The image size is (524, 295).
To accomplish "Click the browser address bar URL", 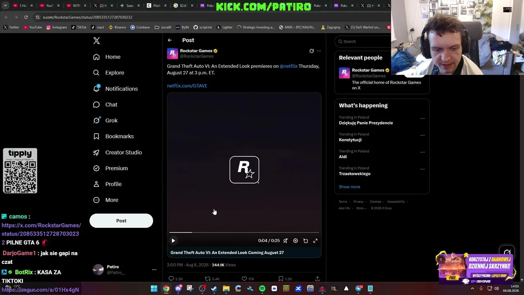I will (88, 17).
